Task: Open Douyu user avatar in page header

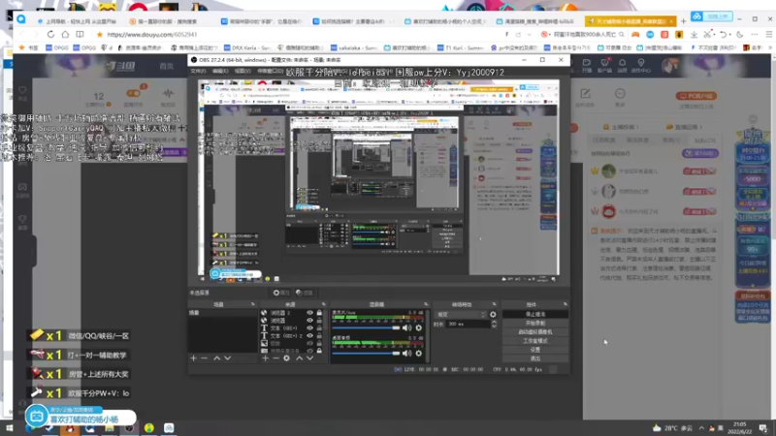Action: click(670, 65)
